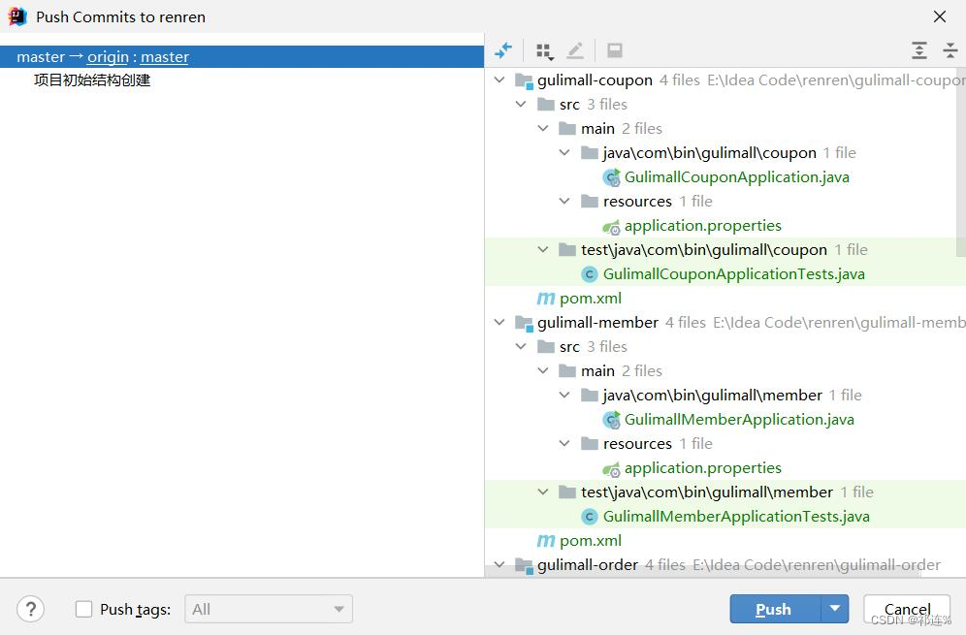Click the master branch link
This screenshot has height=635, width=966.
164,56
